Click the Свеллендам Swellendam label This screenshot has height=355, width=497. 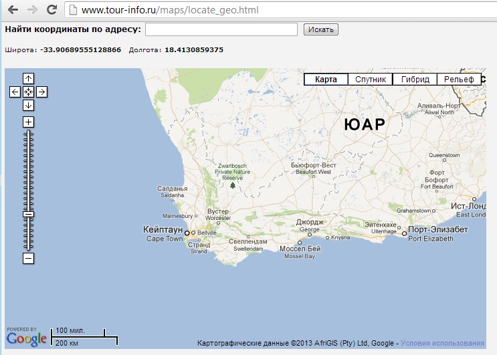(x=248, y=245)
